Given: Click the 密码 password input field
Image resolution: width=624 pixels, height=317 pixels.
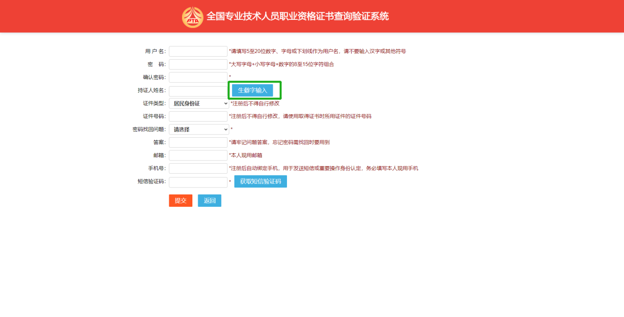Looking at the screenshot, I should tap(198, 64).
